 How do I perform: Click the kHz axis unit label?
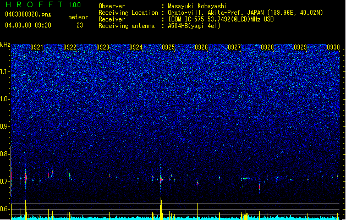tap(5, 45)
